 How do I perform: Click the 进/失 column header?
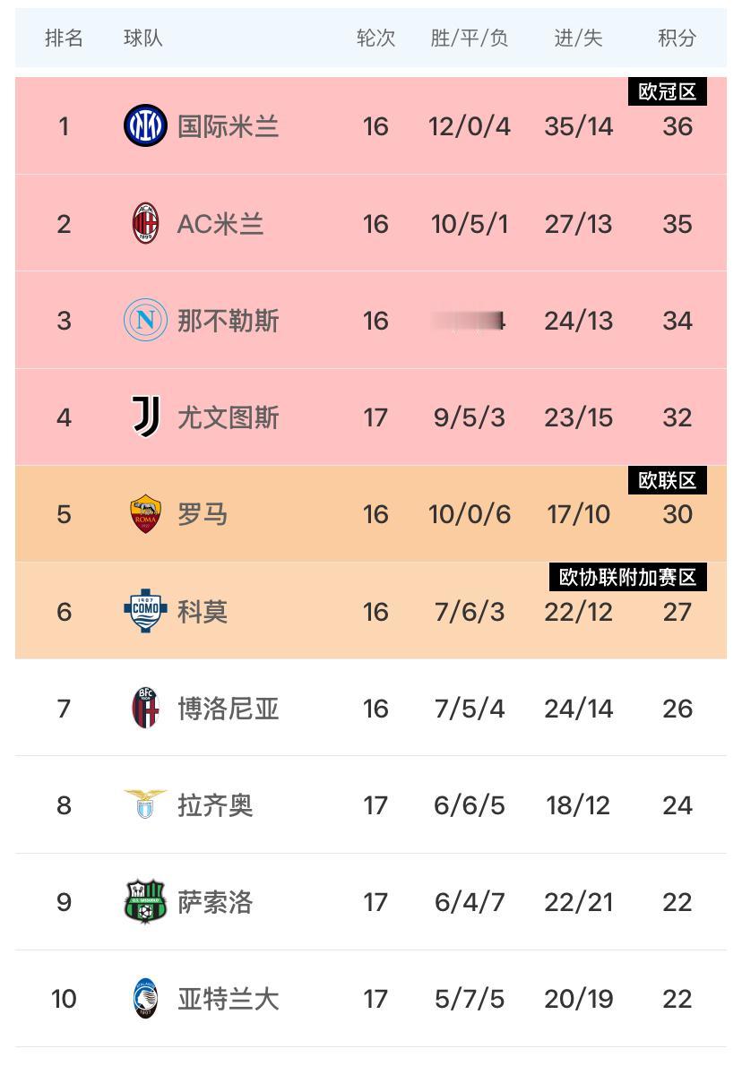pos(578,38)
